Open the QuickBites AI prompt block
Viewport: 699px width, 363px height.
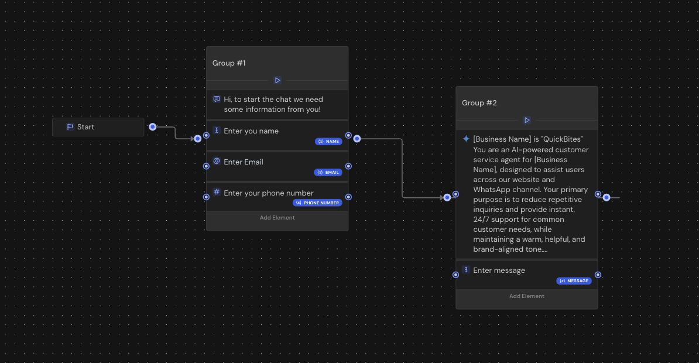530,194
